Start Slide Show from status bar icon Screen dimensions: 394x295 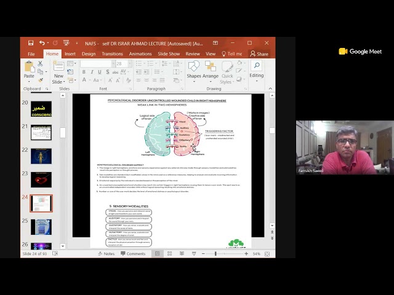click(x=194, y=254)
